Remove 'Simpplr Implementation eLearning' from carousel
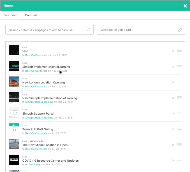The width and height of the screenshot is (190, 172). [x=173, y=67]
